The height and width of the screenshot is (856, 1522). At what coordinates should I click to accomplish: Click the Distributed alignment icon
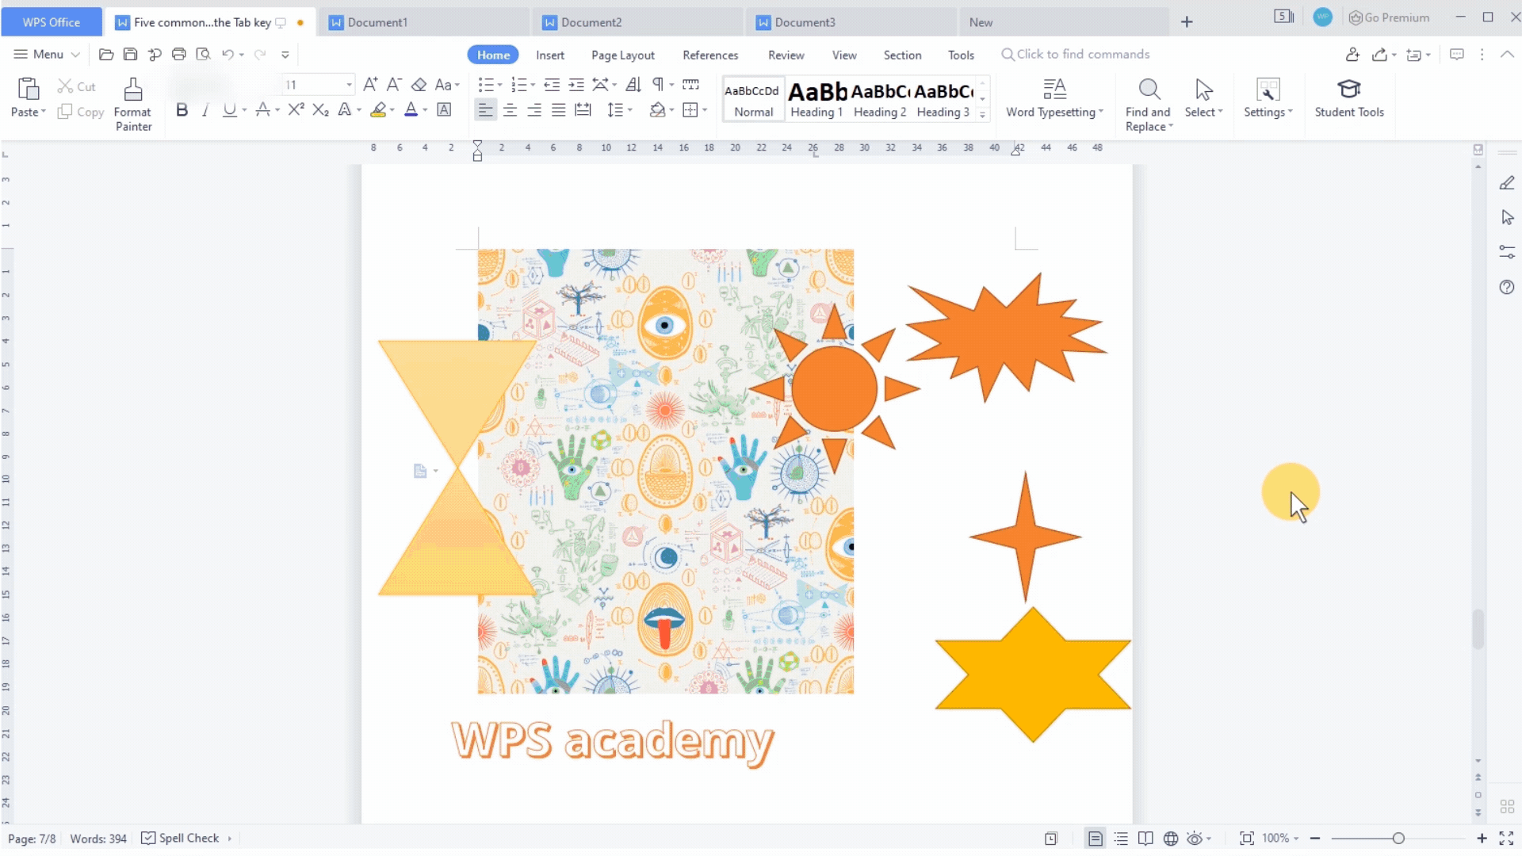(583, 110)
